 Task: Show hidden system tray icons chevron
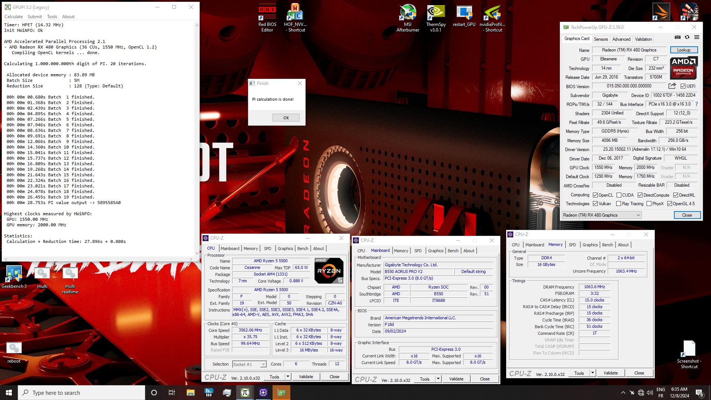point(623,393)
